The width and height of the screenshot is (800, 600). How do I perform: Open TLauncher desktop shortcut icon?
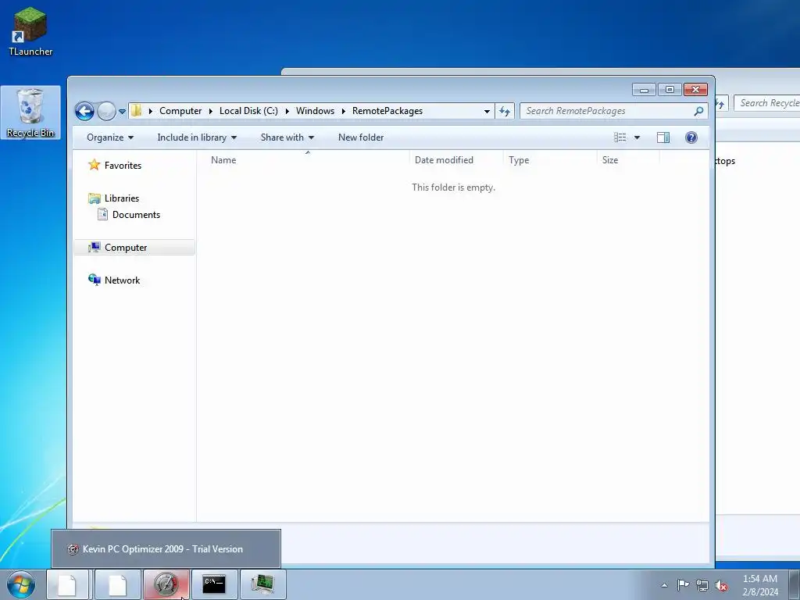coord(30,31)
